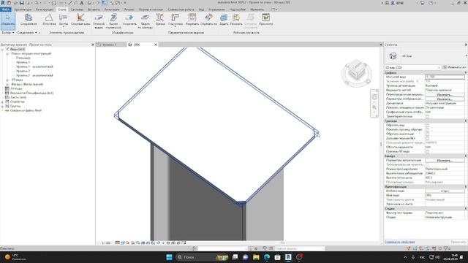Click Показать work plane icon
468x263 pixels.
pyautogui.click(x=236, y=20)
